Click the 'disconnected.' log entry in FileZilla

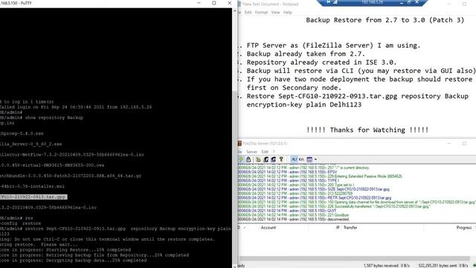pyautogui.click(x=293, y=220)
